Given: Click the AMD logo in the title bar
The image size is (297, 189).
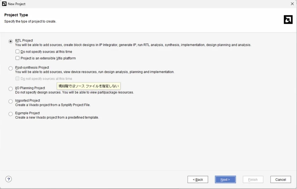Looking at the screenshot, I should coord(4,4).
